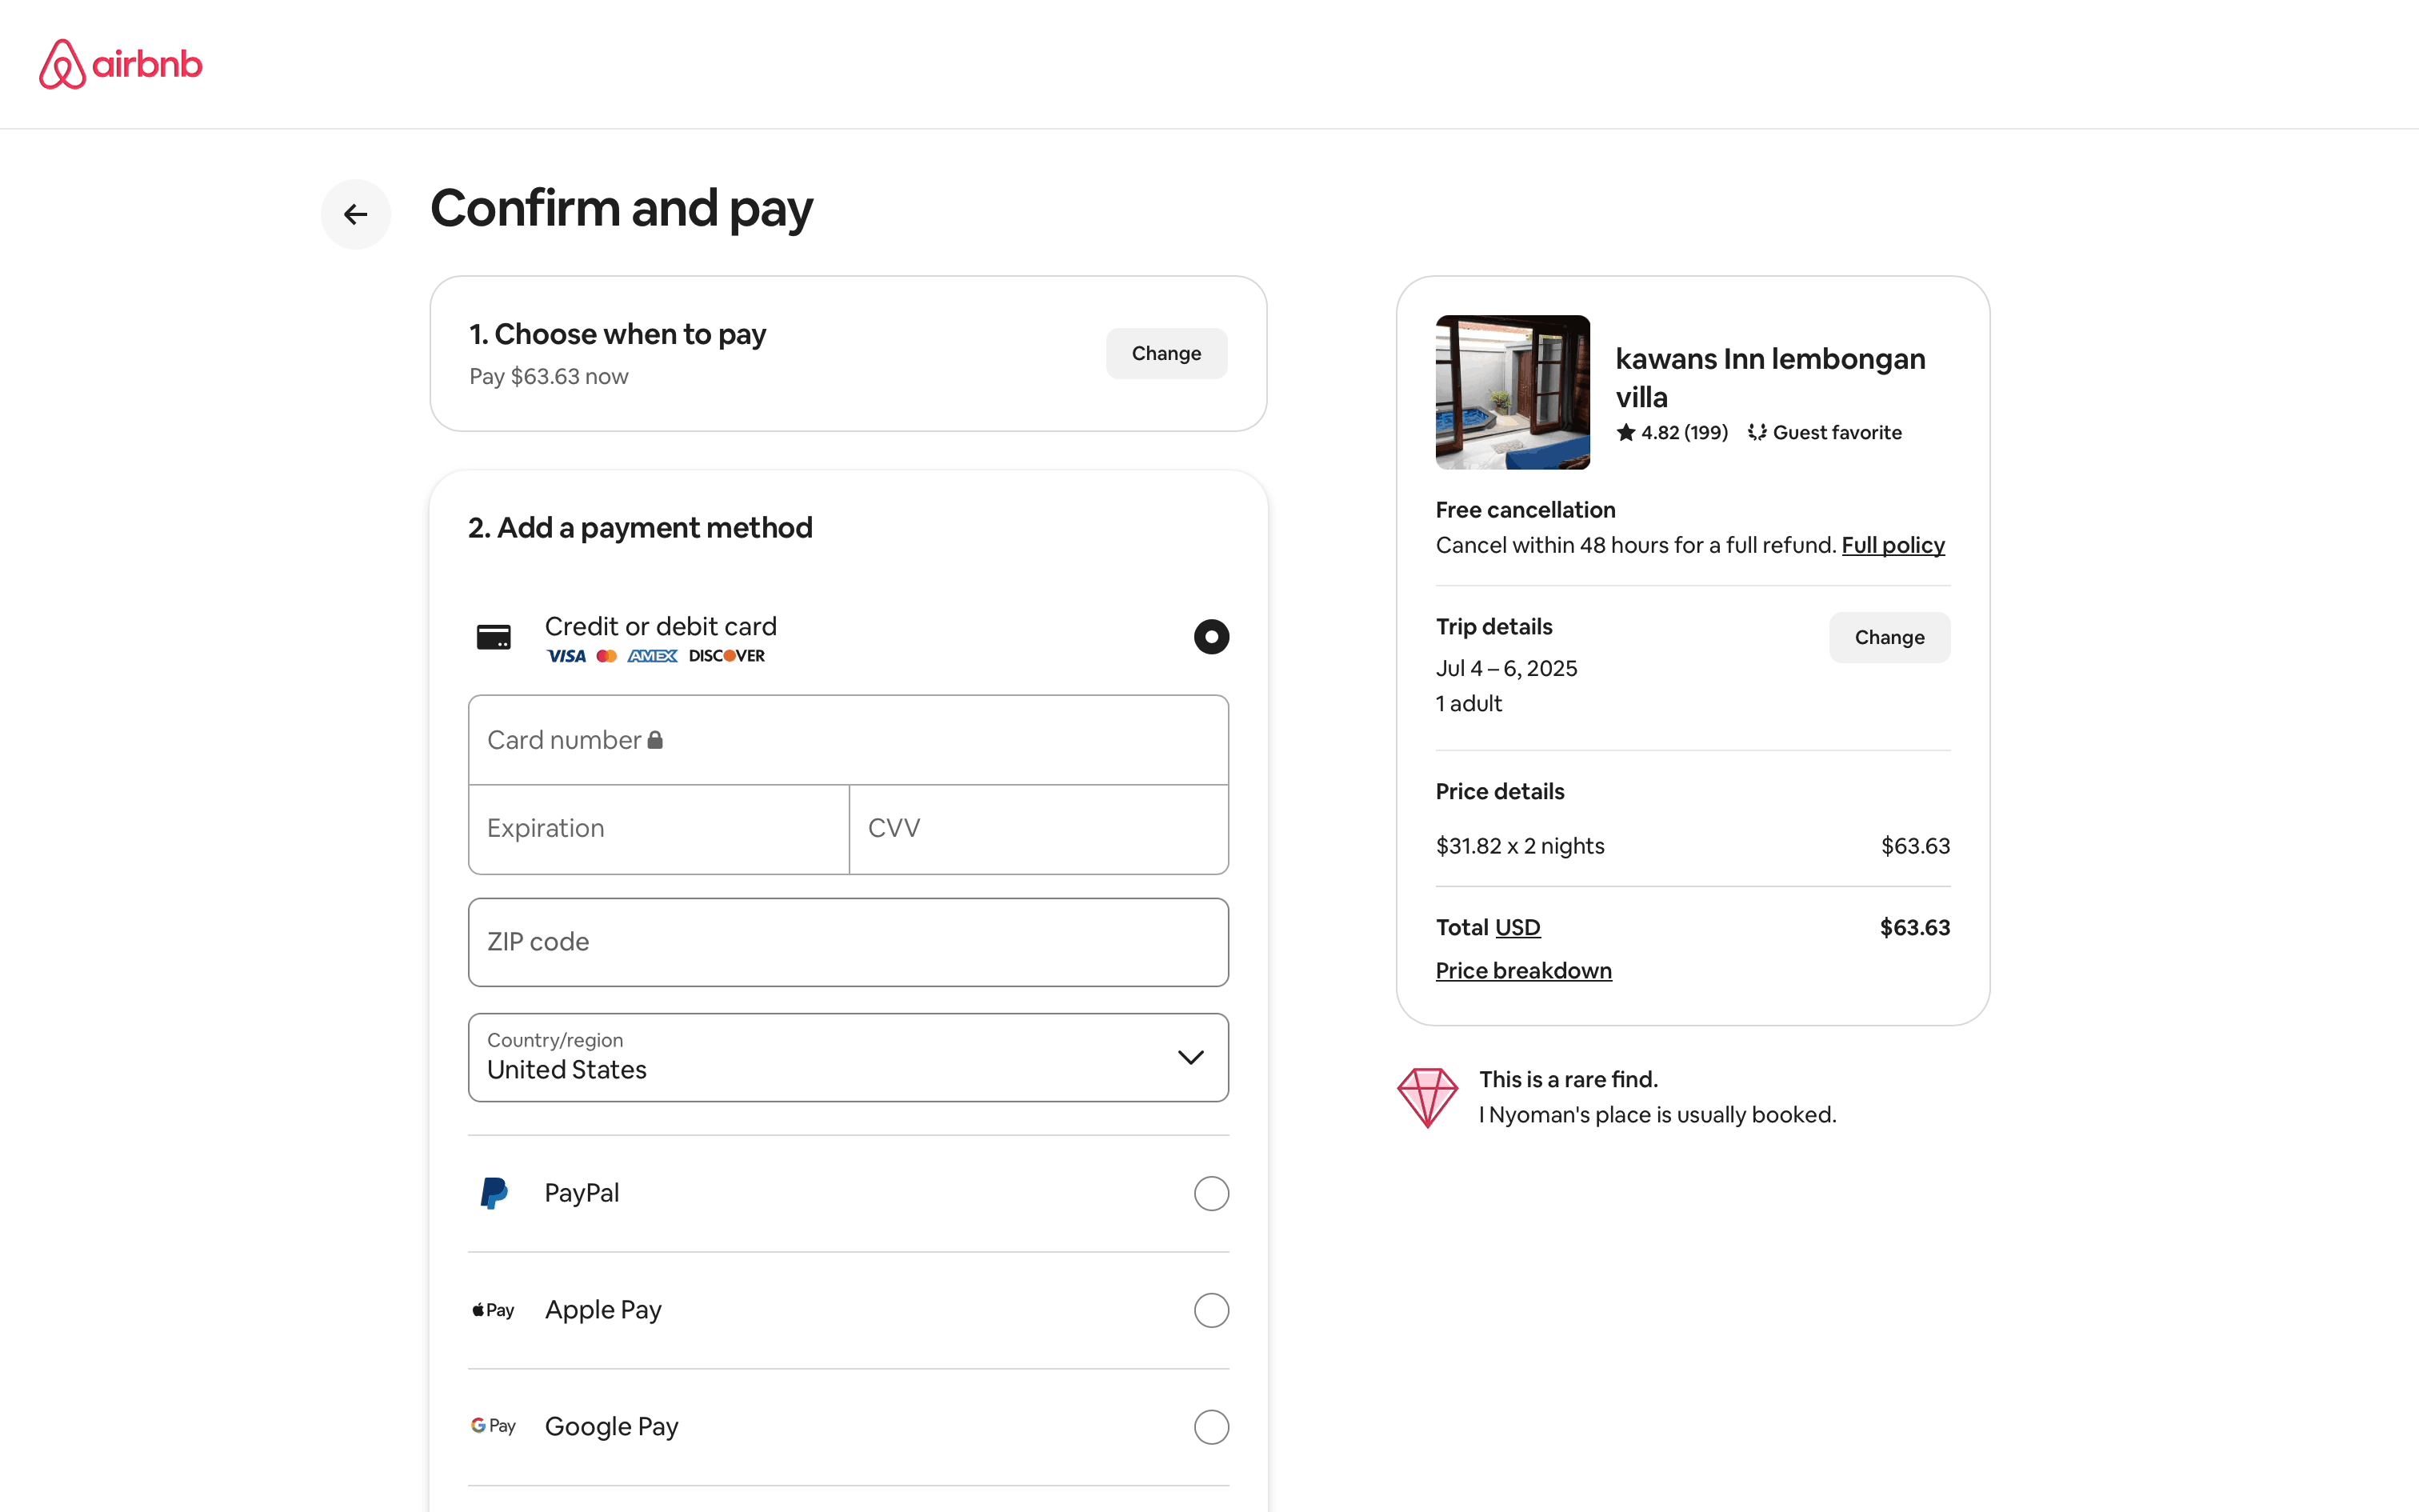Click Change for when to pay
Viewport: 2419px width, 1512px height.
[x=1166, y=353]
